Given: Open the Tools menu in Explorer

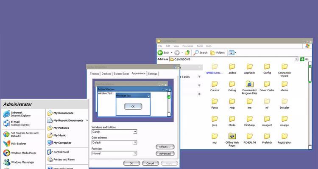Looking at the screenshot, I should click(200, 46).
